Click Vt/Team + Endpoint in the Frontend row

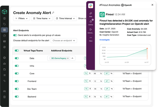(132, 81)
